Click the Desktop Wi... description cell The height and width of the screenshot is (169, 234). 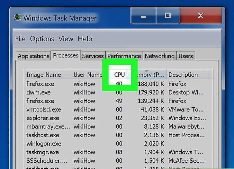click(x=186, y=93)
